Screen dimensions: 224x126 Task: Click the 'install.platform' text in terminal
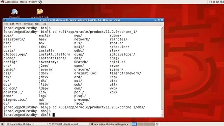tap(55, 55)
